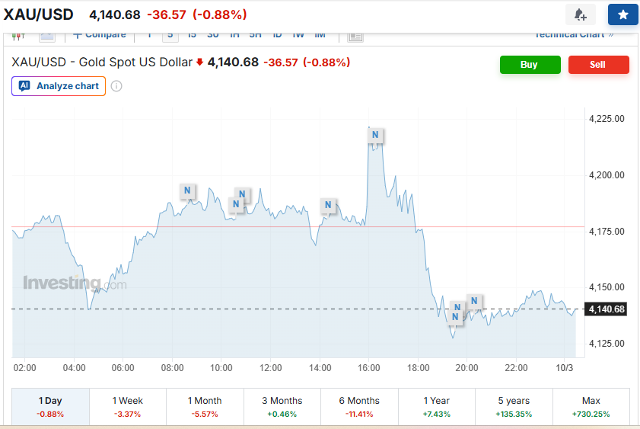Open the lowest N marker near the 19:30 dip

tap(455, 317)
